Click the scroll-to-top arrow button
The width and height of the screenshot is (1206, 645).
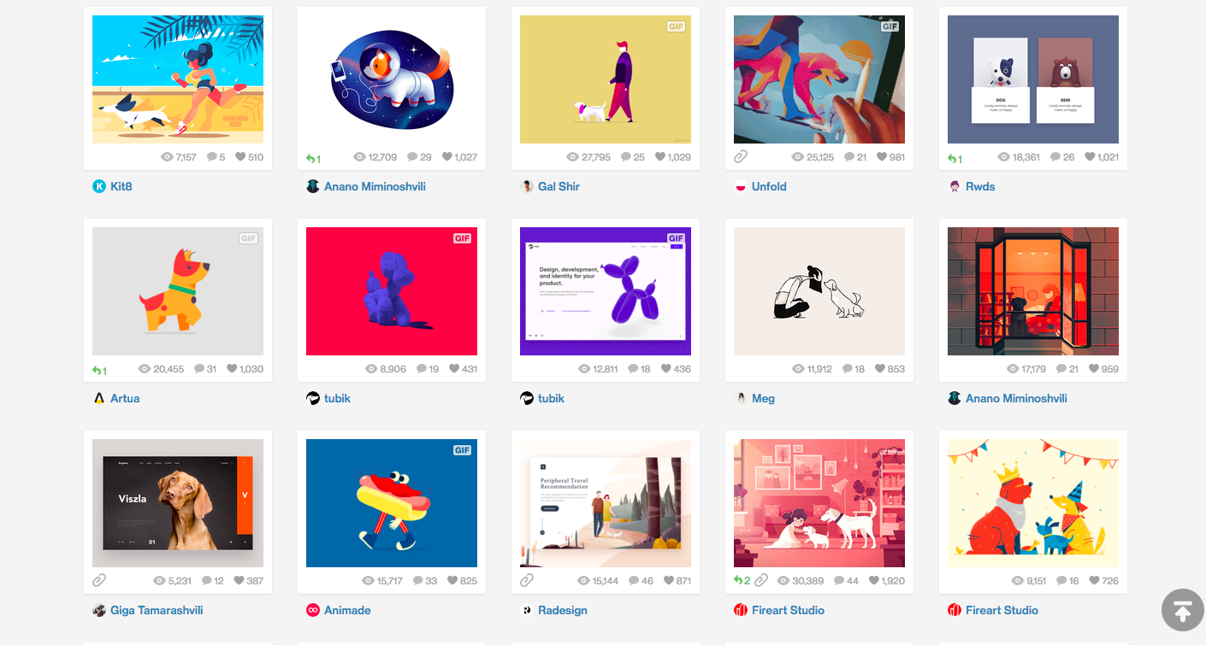coord(1182,610)
